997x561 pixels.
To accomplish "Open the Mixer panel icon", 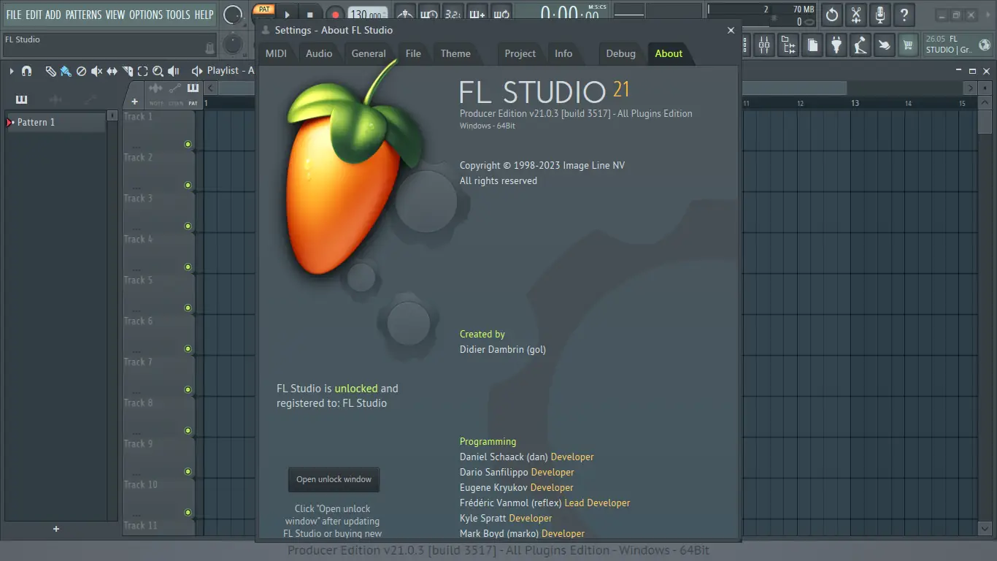I will tap(763, 45).
